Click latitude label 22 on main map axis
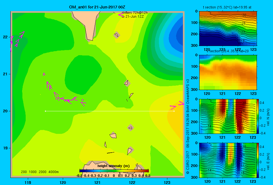Viewport: 273px width, 185px height. click(5, 37)
